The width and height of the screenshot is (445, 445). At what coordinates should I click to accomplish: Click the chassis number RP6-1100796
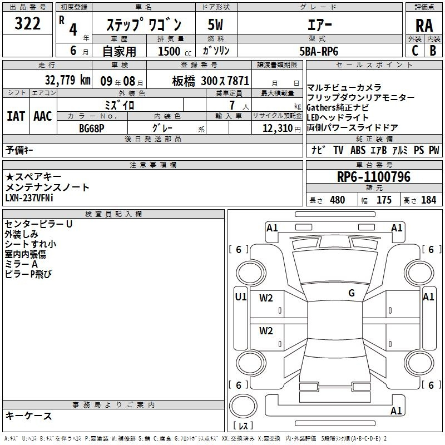pos(374,176)
